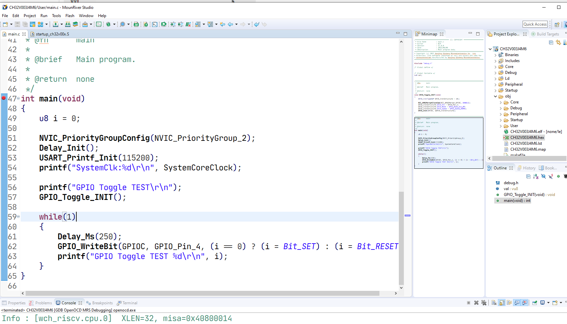Click the green 'ld' linker file toolbar icon
This screenshot has height=324, width=567.
coord(136,24)
